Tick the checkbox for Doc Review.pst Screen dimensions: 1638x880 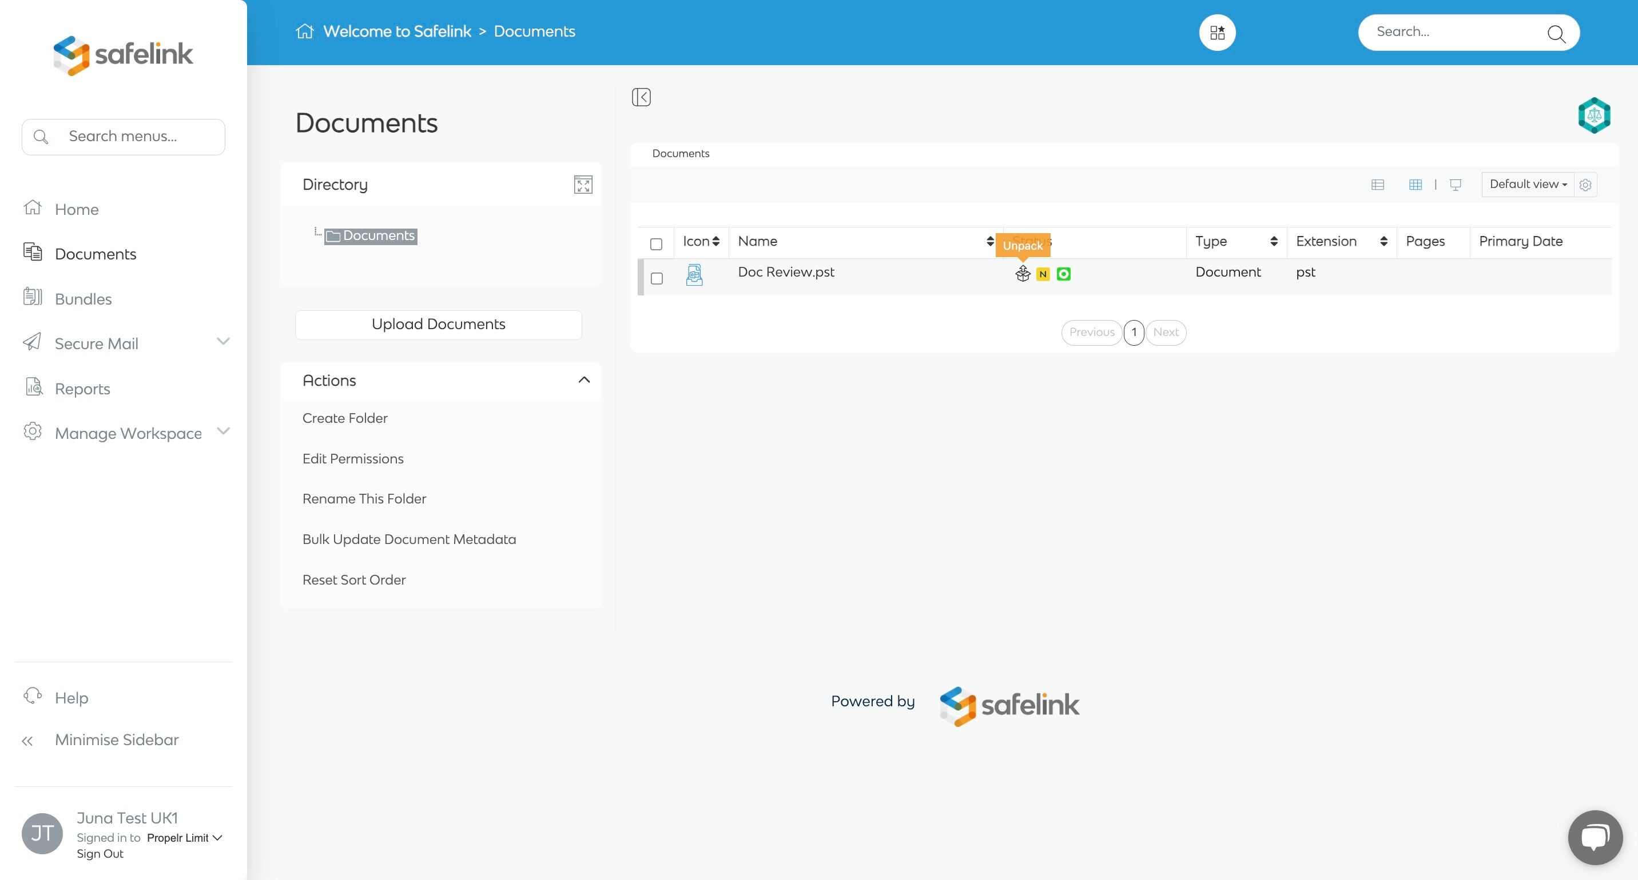(656, 278)
